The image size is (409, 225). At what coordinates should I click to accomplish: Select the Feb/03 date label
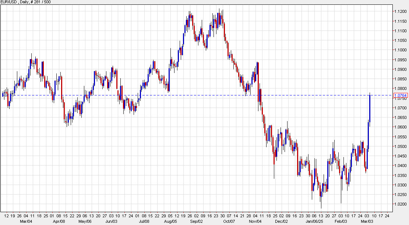tap(341, 221)
